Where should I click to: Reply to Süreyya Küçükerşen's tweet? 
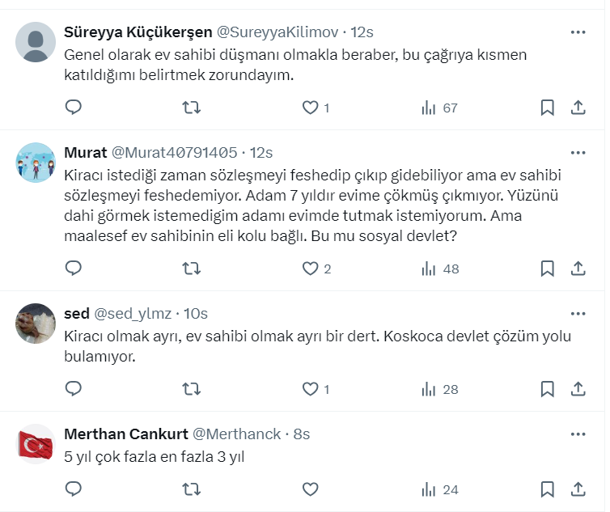tap(74, 108)
